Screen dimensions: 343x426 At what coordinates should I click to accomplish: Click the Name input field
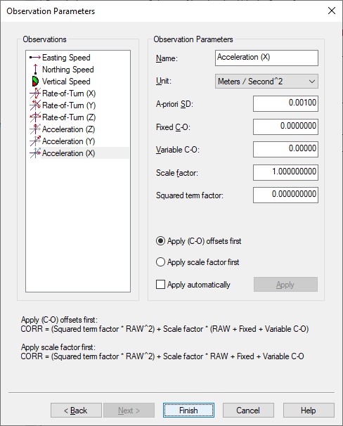(266, 58)
